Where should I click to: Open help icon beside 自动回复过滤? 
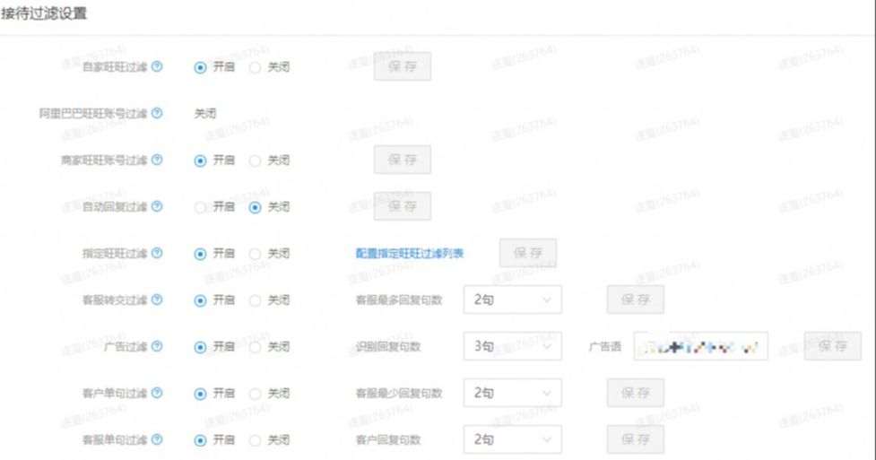pos(158,206)
